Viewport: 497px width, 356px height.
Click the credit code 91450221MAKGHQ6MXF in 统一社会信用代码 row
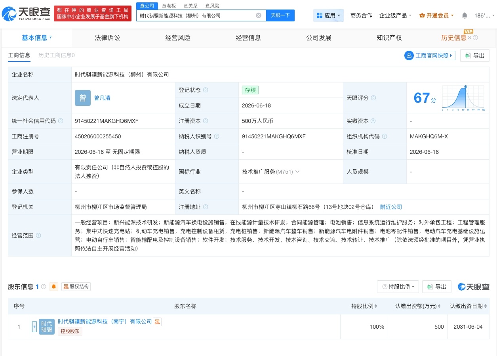pos(107,121)
